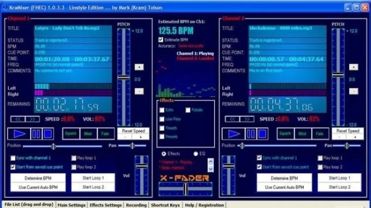Decrease Channel 1 pitch with minus button
The height and width of the screenshot is (208, 371).
(139, 91)
